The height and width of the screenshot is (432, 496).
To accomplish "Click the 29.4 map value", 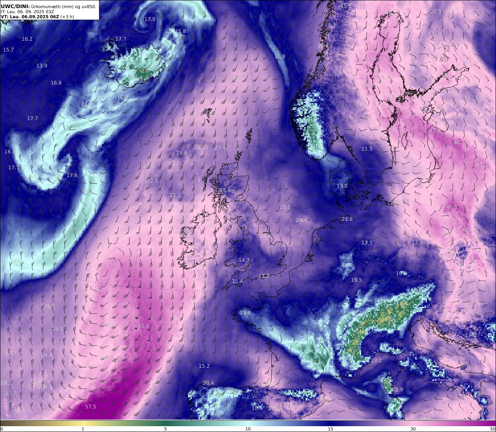I will click(301, 220).
